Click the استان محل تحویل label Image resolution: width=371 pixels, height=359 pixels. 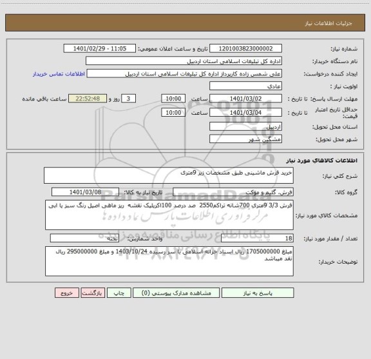click(x=335, y=127)
